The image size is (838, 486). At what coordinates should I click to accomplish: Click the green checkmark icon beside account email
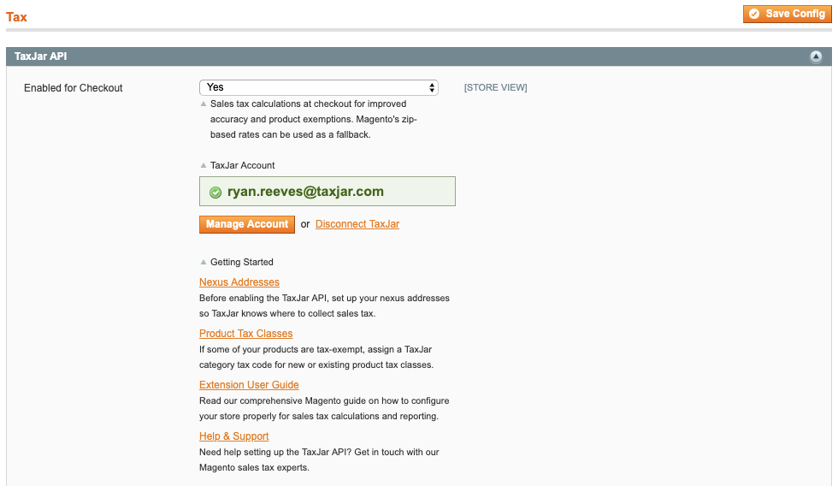coord(215,193)
